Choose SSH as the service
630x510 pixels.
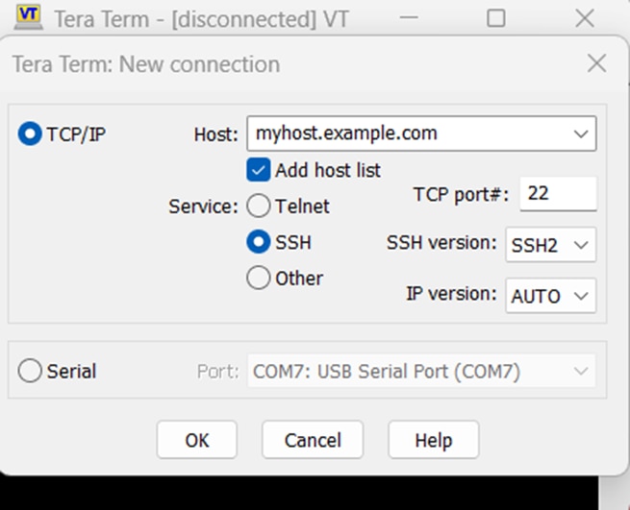click(x=259, y=243)
